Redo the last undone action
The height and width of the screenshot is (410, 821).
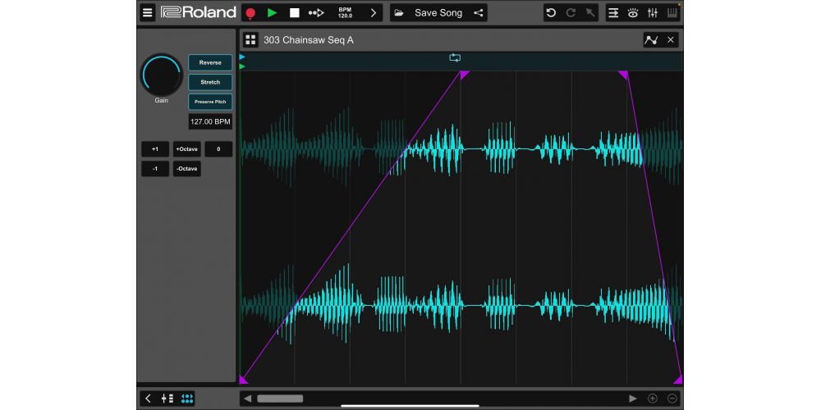point(571,13)
